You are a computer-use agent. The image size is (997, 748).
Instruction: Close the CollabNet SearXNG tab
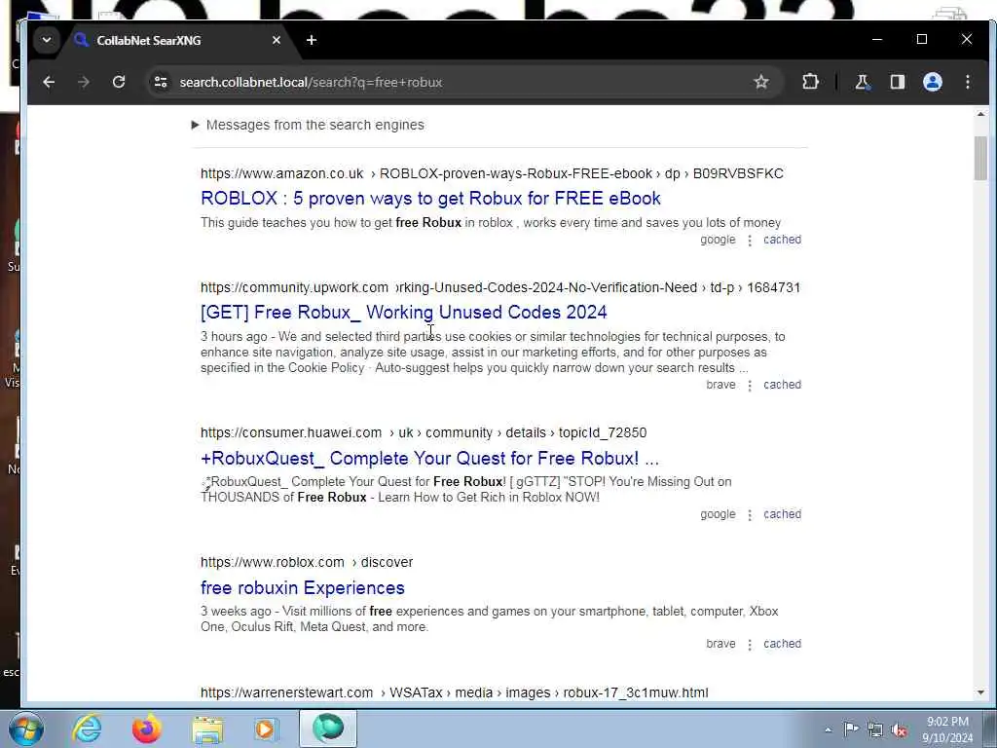(276, 40)
